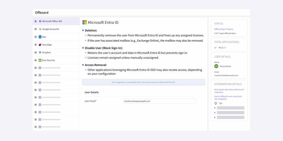The image size is (283, 141).
Task: Open the DocuSign entry in app list
Action: 56,45
